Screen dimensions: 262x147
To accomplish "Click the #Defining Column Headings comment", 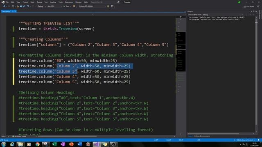I will pyautogui.click(x=46, y=93).
